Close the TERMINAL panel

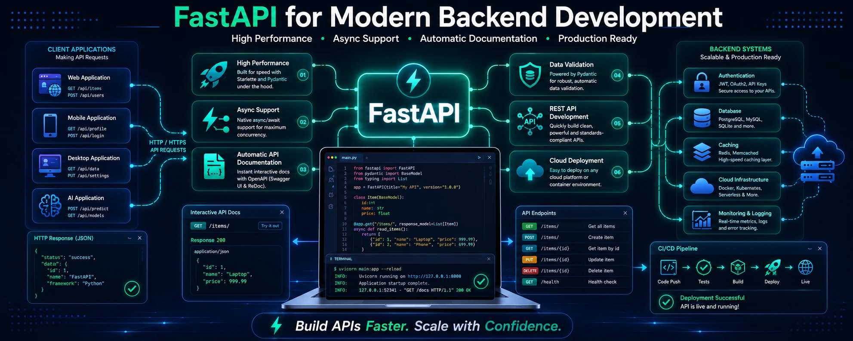(489, 259)
